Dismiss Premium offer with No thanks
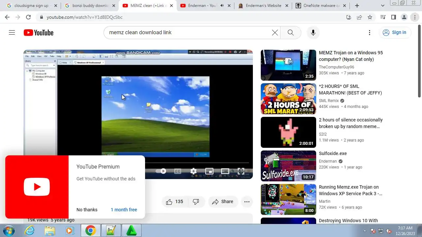 (x=87, y=210)
